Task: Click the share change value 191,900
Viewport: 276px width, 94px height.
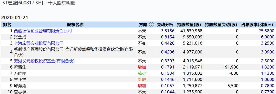Action: pyautogui.click(x=231, y=67)
